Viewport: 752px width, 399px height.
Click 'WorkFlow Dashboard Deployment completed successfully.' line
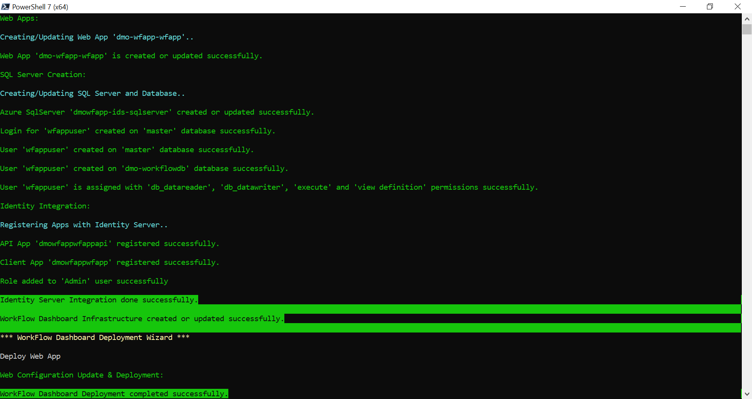114,394
